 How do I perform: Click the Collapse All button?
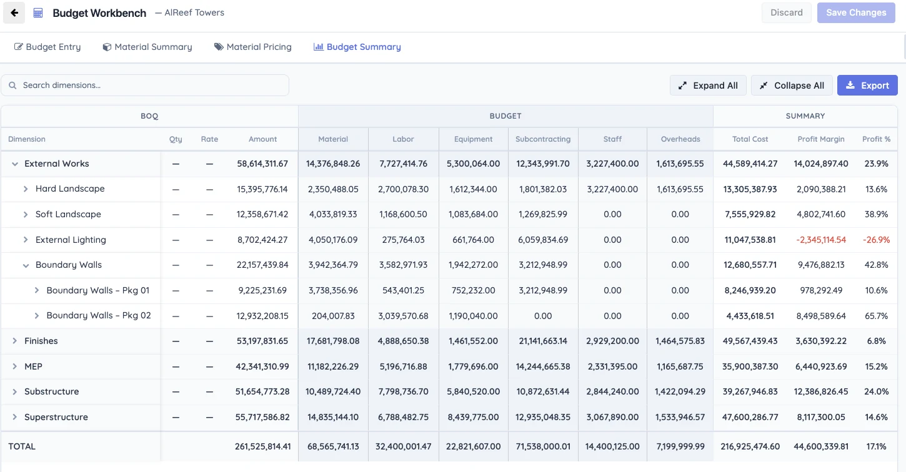[792, 86]
